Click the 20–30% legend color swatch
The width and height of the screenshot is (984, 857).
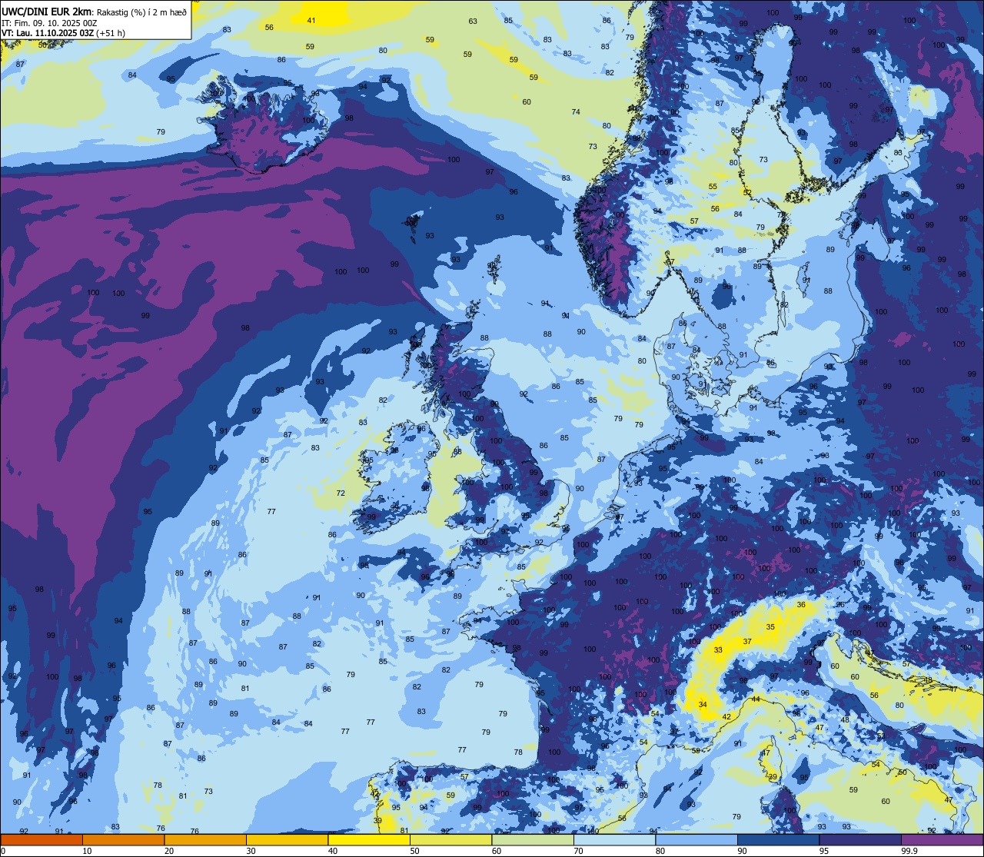point(205,839)
